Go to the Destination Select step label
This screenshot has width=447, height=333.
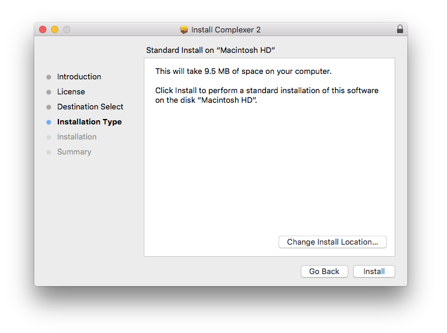[90, 107]
